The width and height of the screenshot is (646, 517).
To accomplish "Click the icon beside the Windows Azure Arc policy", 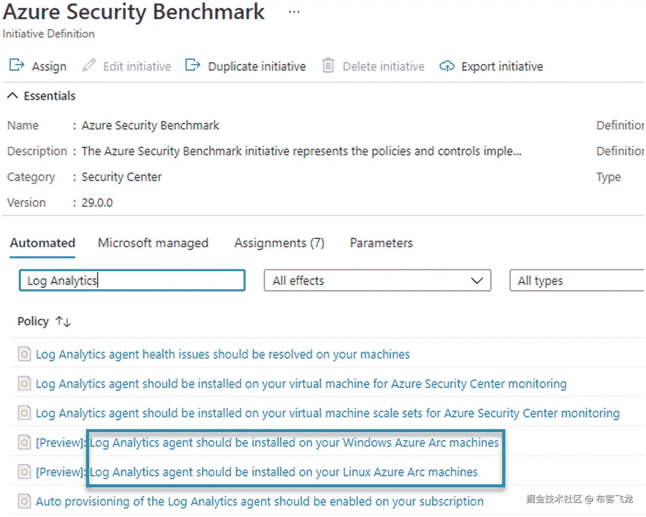I will (24, 442).
